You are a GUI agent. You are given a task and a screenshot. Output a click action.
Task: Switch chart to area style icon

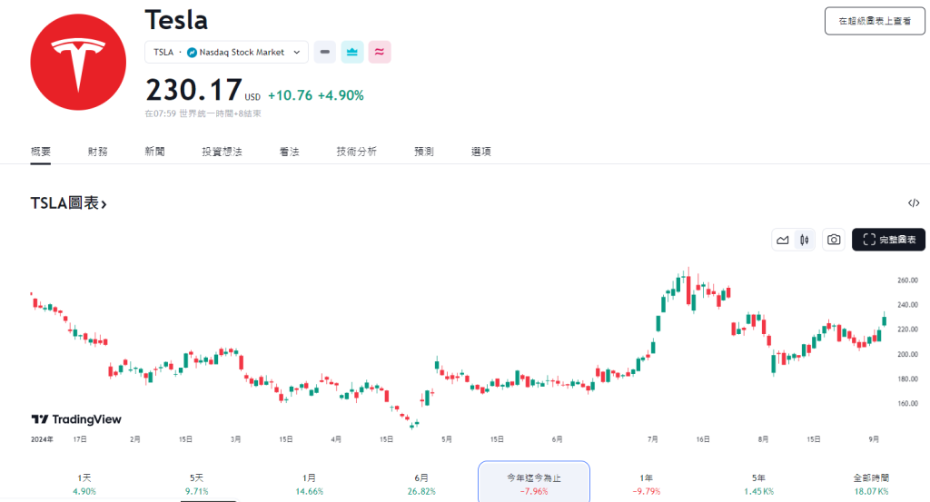click(783, 240)
